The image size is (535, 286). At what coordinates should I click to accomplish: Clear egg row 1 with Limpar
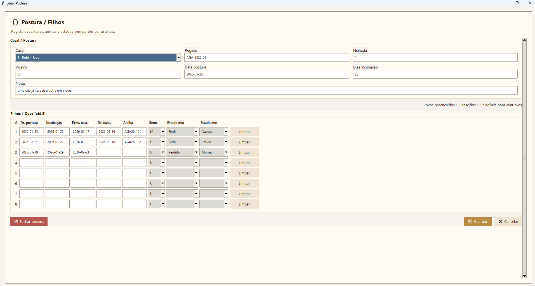pos(244,132)
